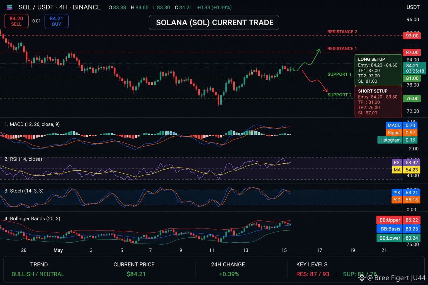Image resolution: width=428 pixels, height=285 pixels.
Task: Open the RSI (14, close) indicator legend
Action: click(23, 159)
